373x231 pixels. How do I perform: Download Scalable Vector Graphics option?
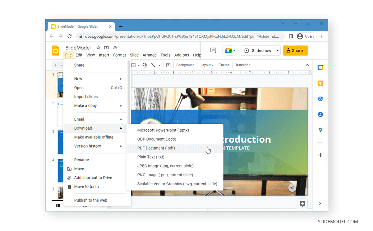(175, 184)
